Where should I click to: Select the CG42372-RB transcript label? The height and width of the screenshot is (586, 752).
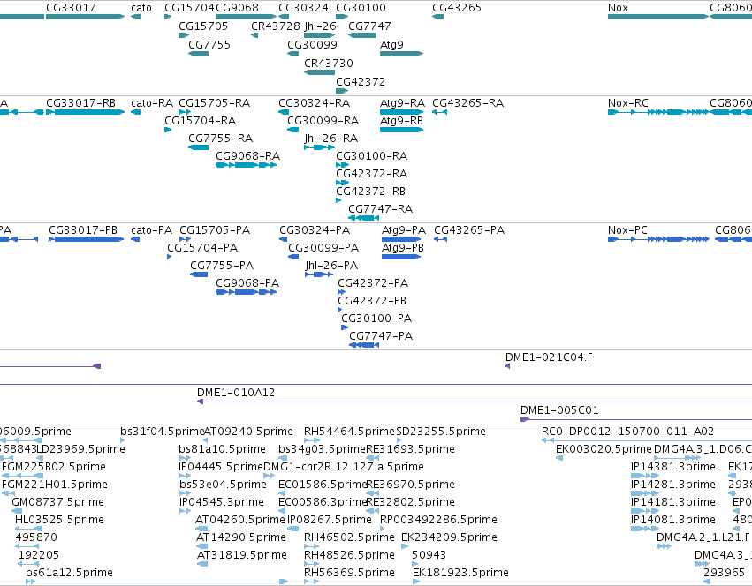[x=370, y=192]
